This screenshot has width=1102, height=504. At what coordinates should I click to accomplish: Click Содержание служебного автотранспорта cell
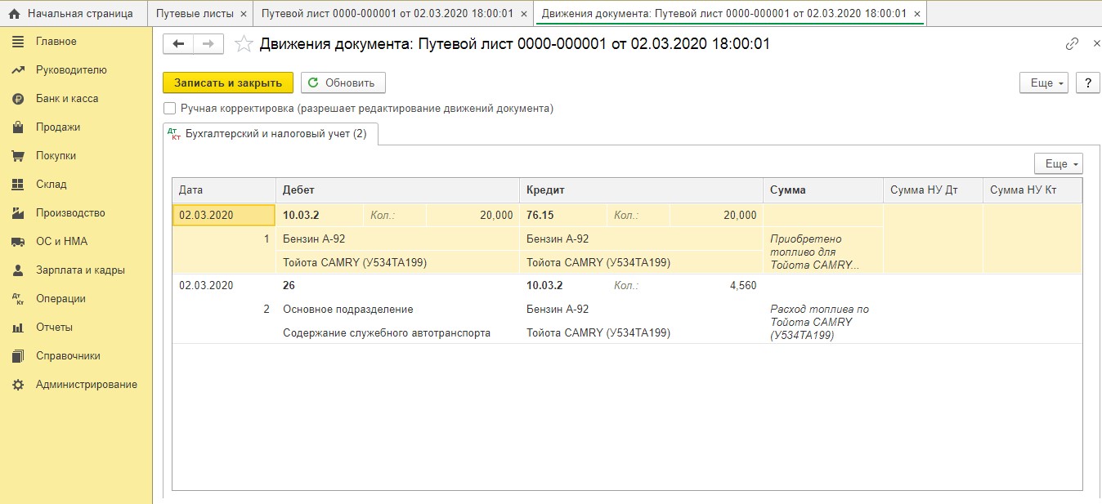(x=387, y=333)
